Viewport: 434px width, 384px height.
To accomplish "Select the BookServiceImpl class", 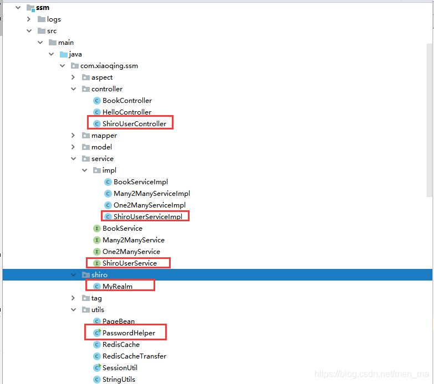I will click(141, 182).
